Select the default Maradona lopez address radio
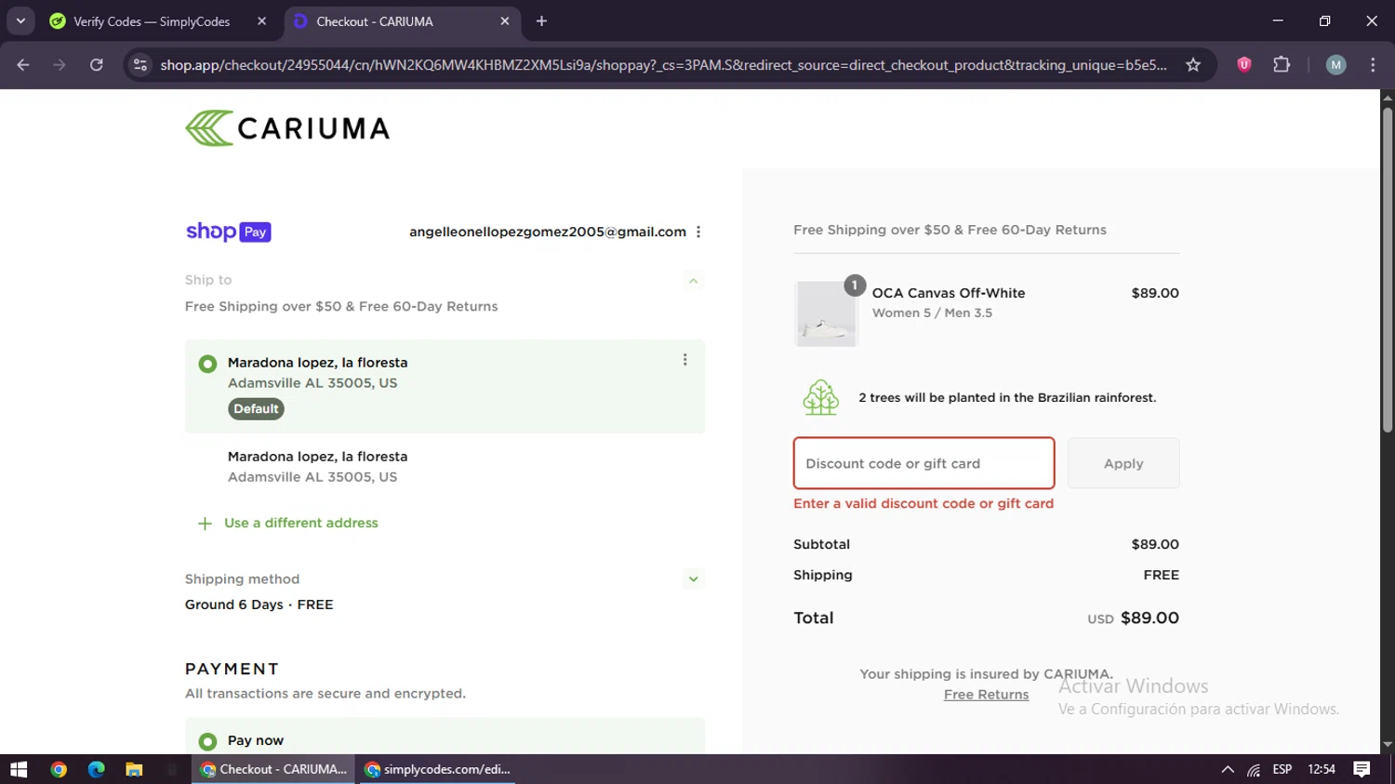 coord(207,364)
